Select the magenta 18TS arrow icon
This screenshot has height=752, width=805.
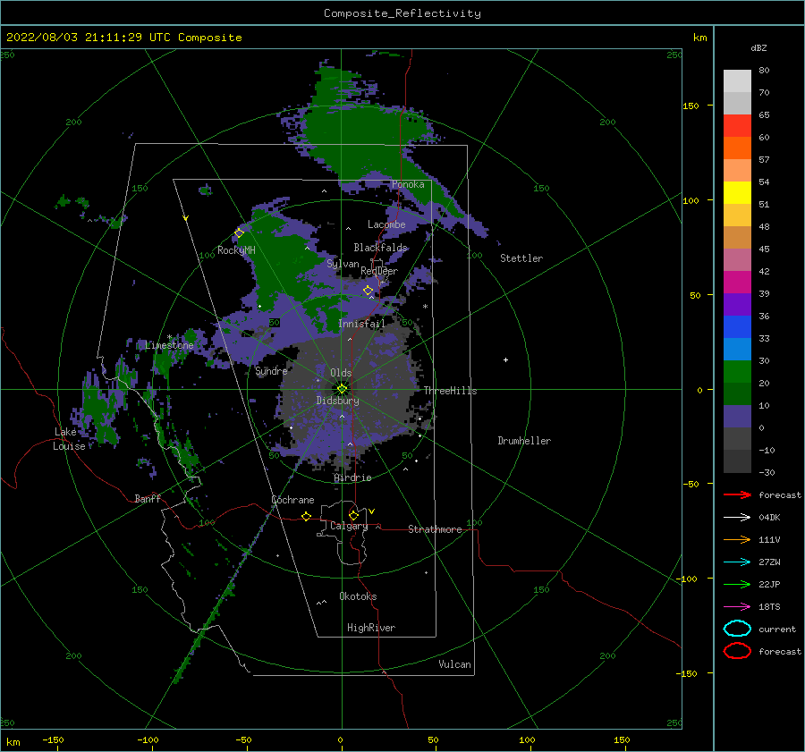tap(737, 607)
